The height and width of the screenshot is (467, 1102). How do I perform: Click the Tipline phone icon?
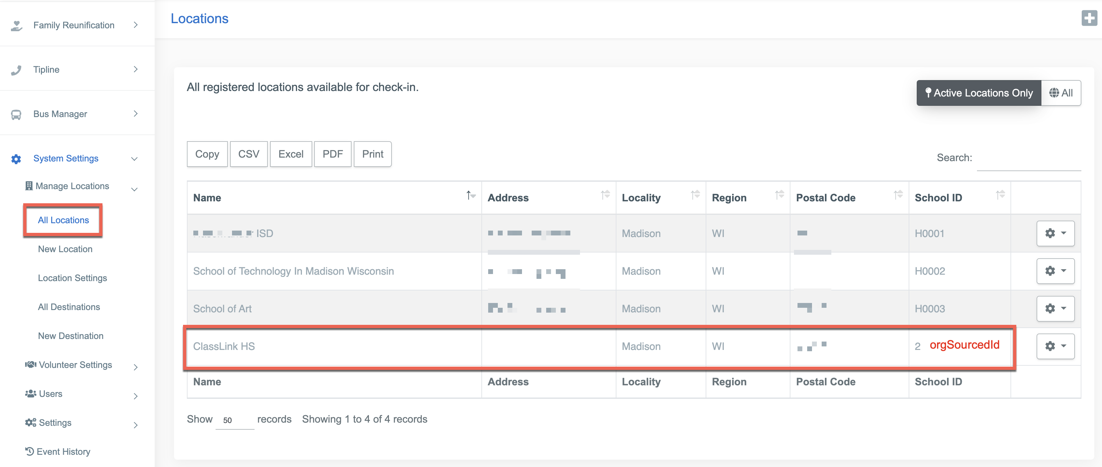click(16, 70)
